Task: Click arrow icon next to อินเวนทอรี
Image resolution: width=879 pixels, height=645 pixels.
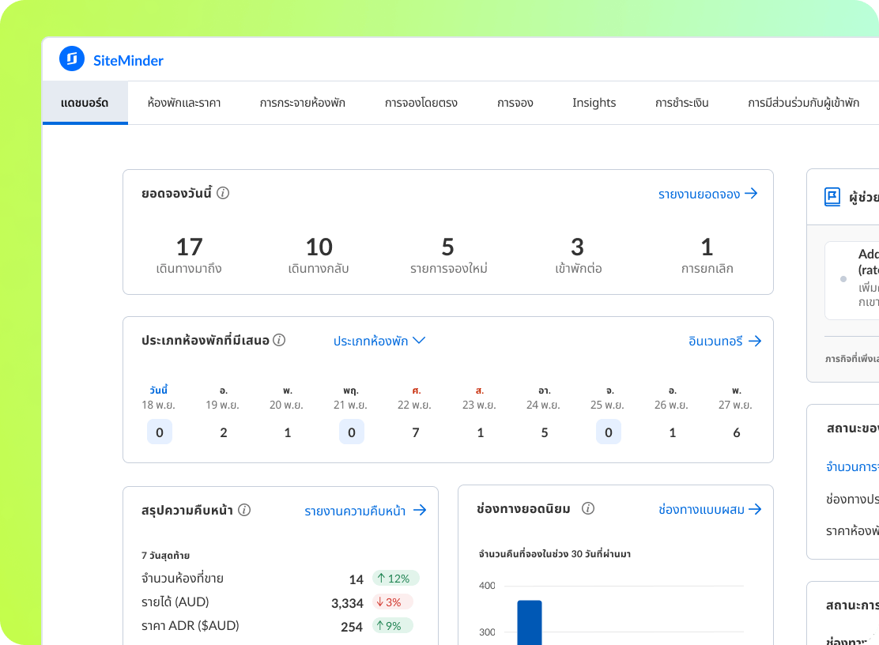Action: (755, 341)
